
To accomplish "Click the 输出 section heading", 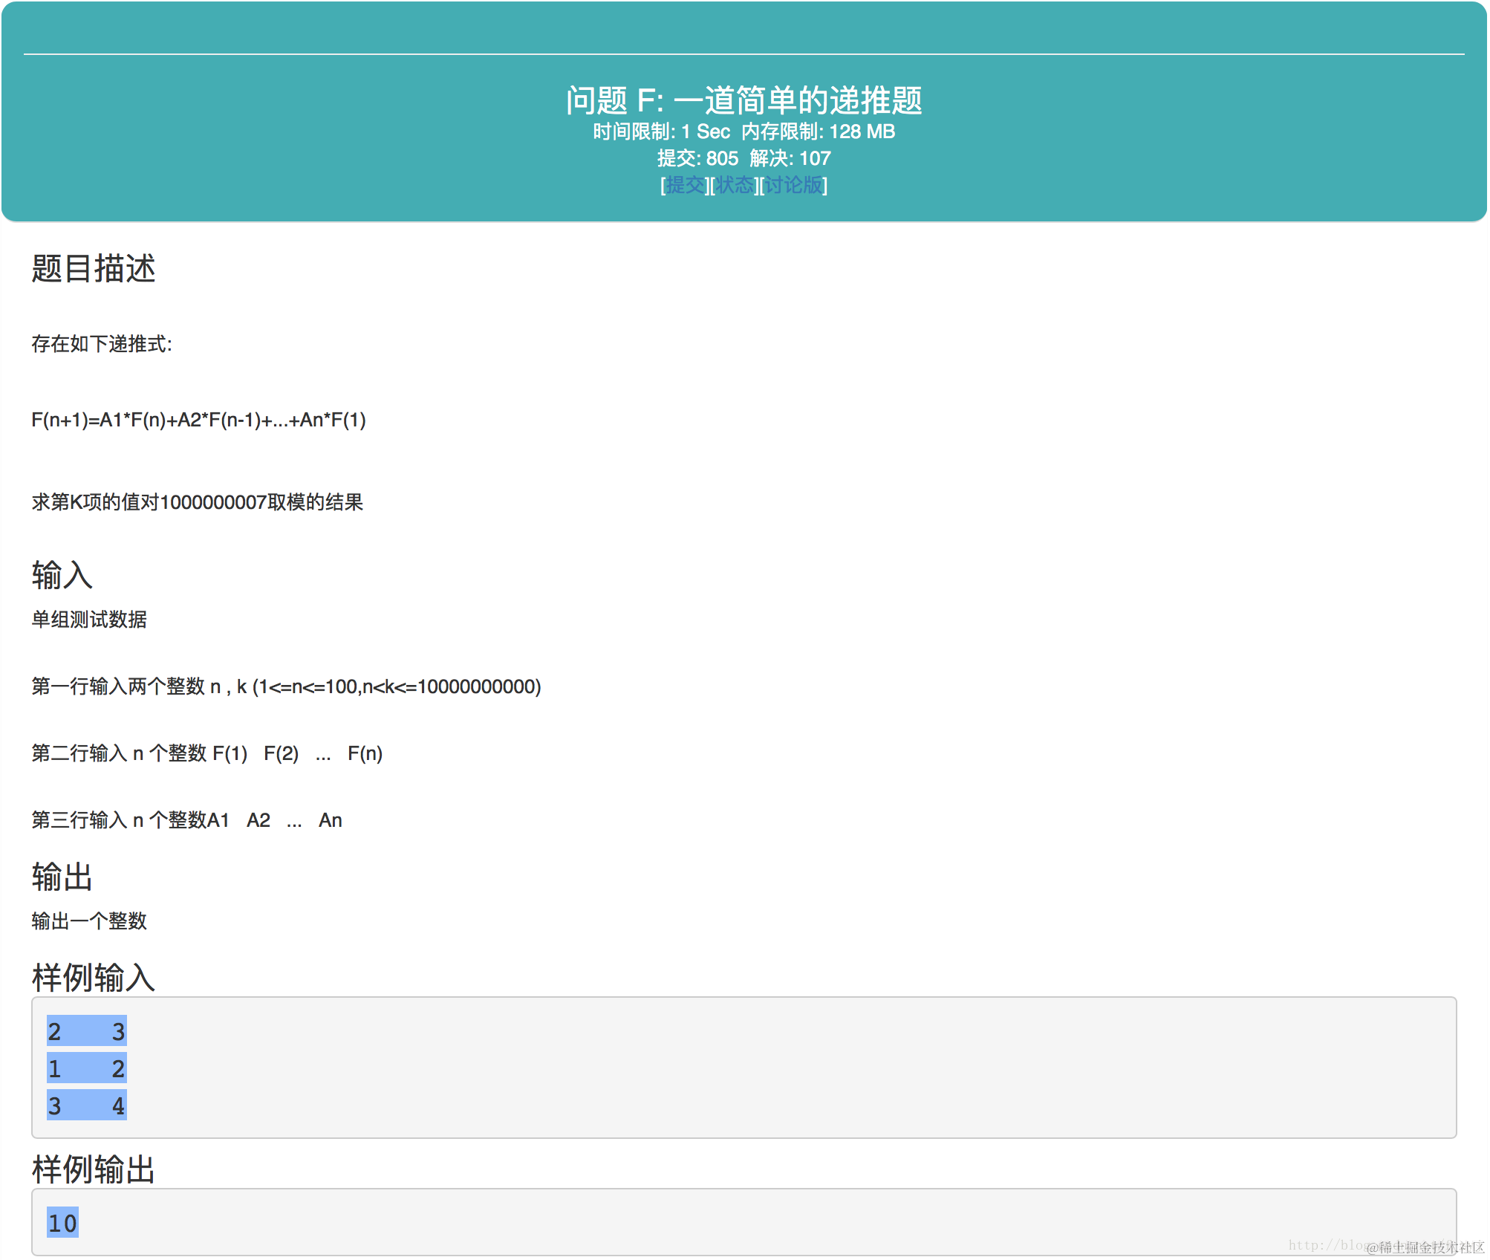I will 62,877.
